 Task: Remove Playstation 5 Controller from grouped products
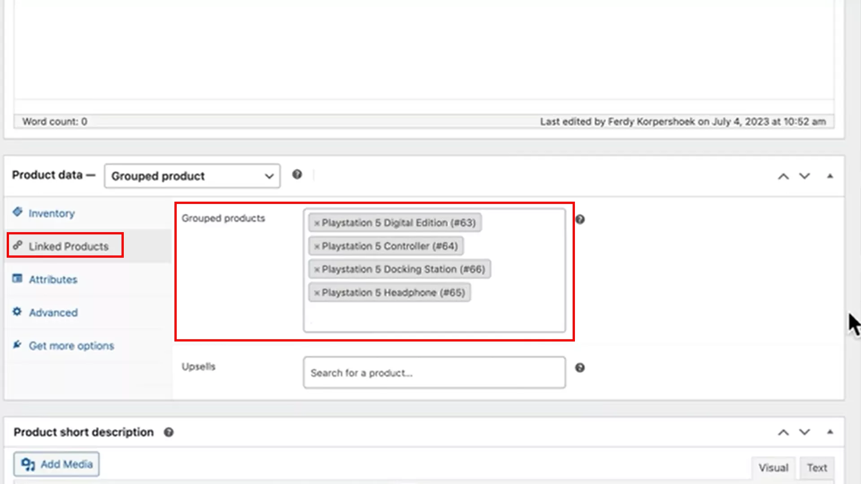[317, 246]
